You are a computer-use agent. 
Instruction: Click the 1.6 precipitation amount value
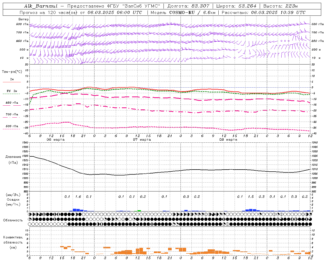click(x=78, y=197)
